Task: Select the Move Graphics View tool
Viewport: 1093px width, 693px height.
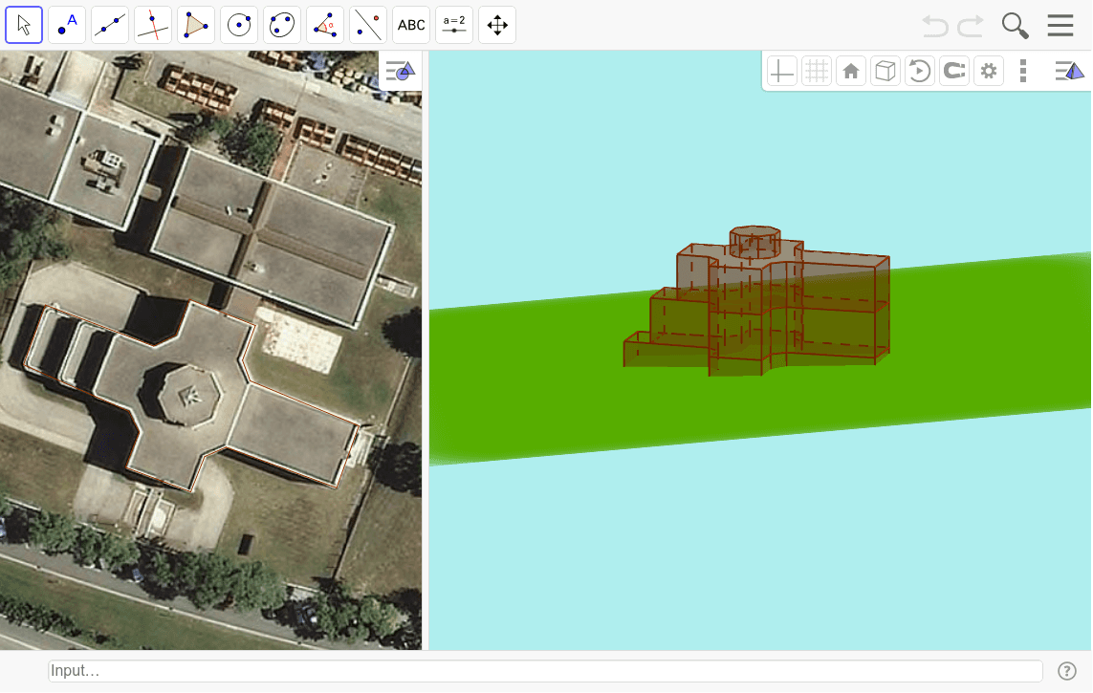Action: (x=497, y=25)
